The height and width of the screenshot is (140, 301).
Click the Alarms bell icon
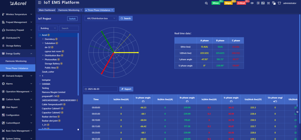pyautogui.click(x=3, y=84)
